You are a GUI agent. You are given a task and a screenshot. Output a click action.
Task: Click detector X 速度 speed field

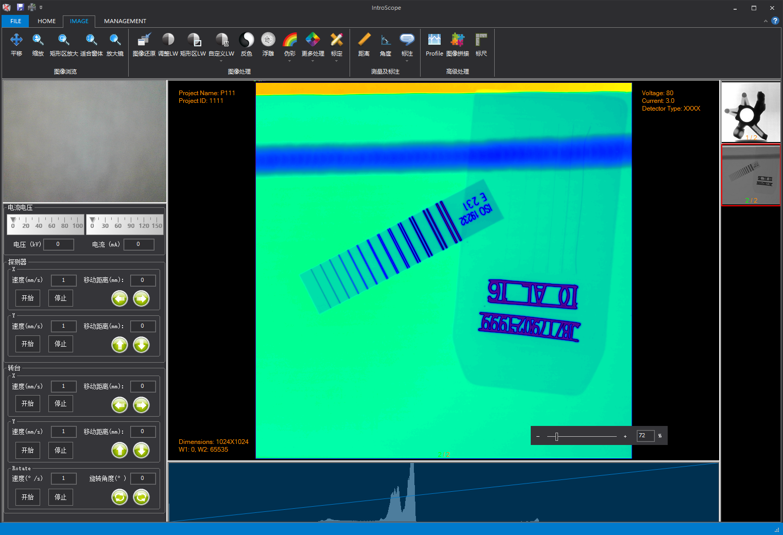click(64, 280)
